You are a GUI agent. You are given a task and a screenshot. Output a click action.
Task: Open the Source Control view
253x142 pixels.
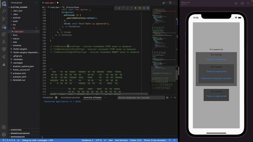[4, 19]
